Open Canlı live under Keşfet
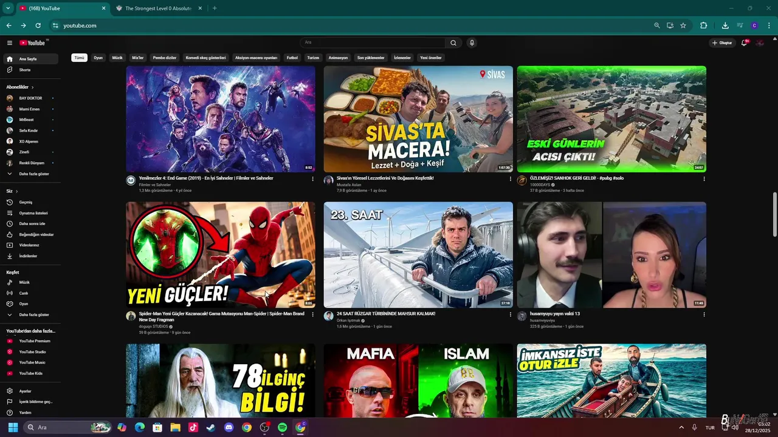Viewport: 778px width, 437px height. click(32, 293)
